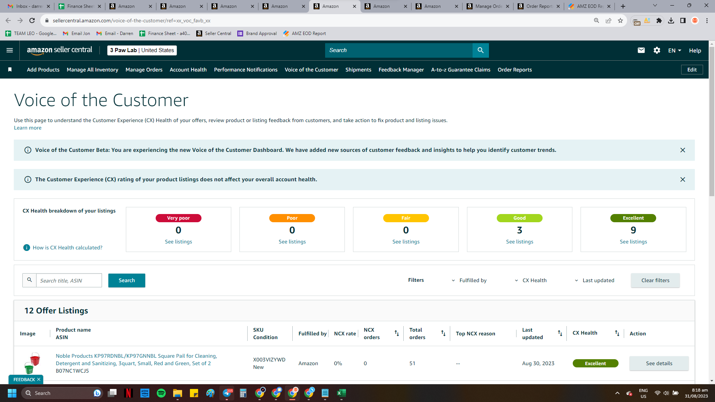Share this page using the share icon
This screenshot has height=402, width=715.
tap(608, 20)
